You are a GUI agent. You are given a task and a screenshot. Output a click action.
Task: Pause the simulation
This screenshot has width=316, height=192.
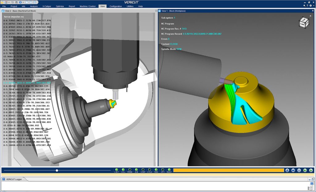tap(299, 170)
